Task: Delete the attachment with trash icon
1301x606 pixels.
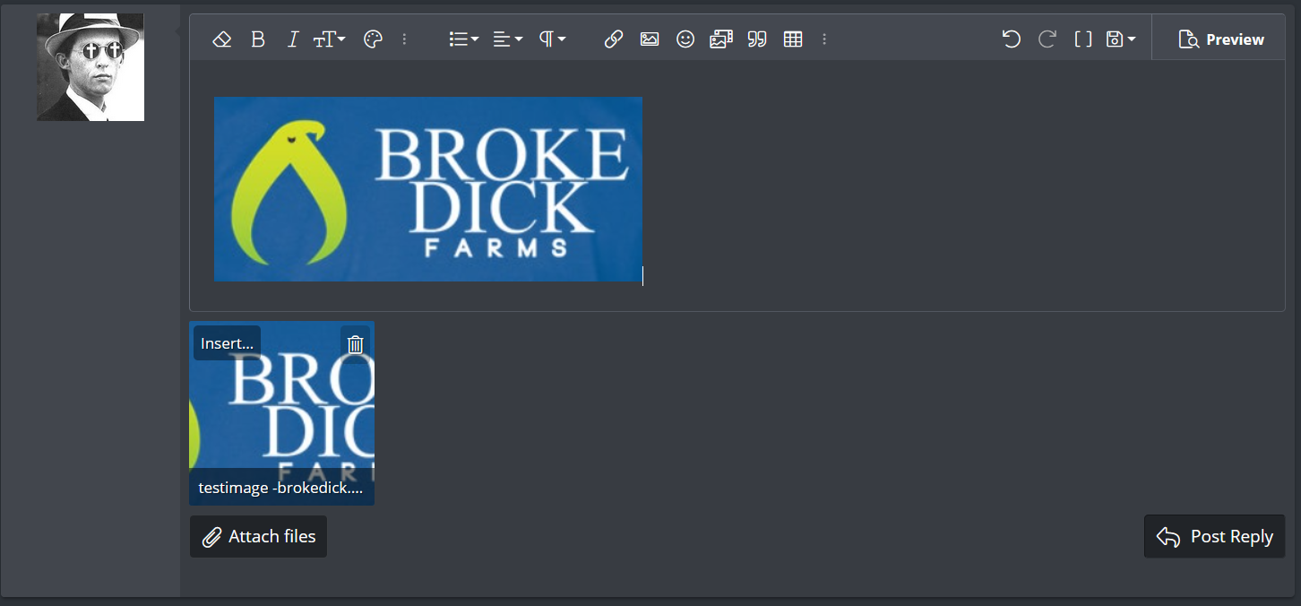Action: (x=356, y=344)
